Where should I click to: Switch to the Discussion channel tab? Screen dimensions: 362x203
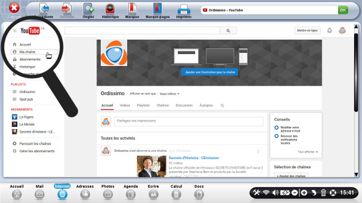[184, 106]
